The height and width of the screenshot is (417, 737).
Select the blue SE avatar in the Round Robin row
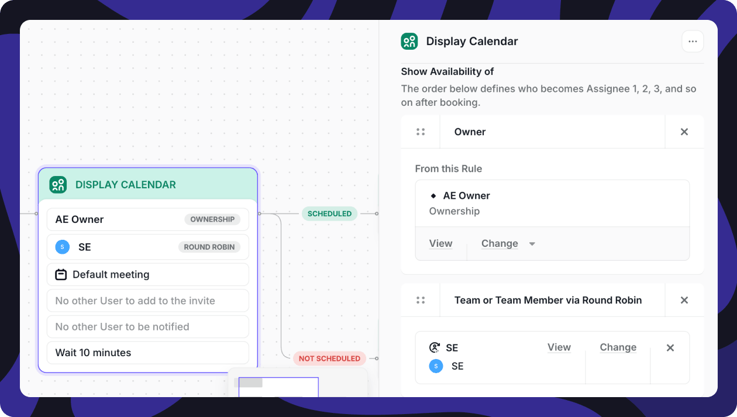62,247
